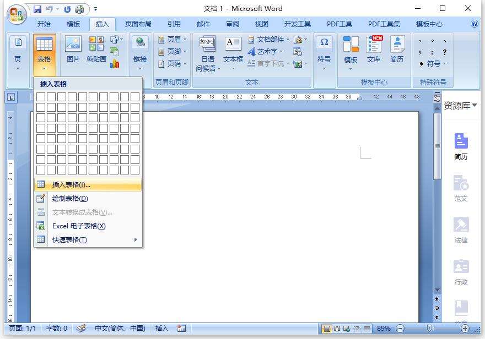Image resolution: width=485 pixels, height=339 pixels.
Task: Insert date and time in the 文本 group
Action: click(x=298, y=52)
